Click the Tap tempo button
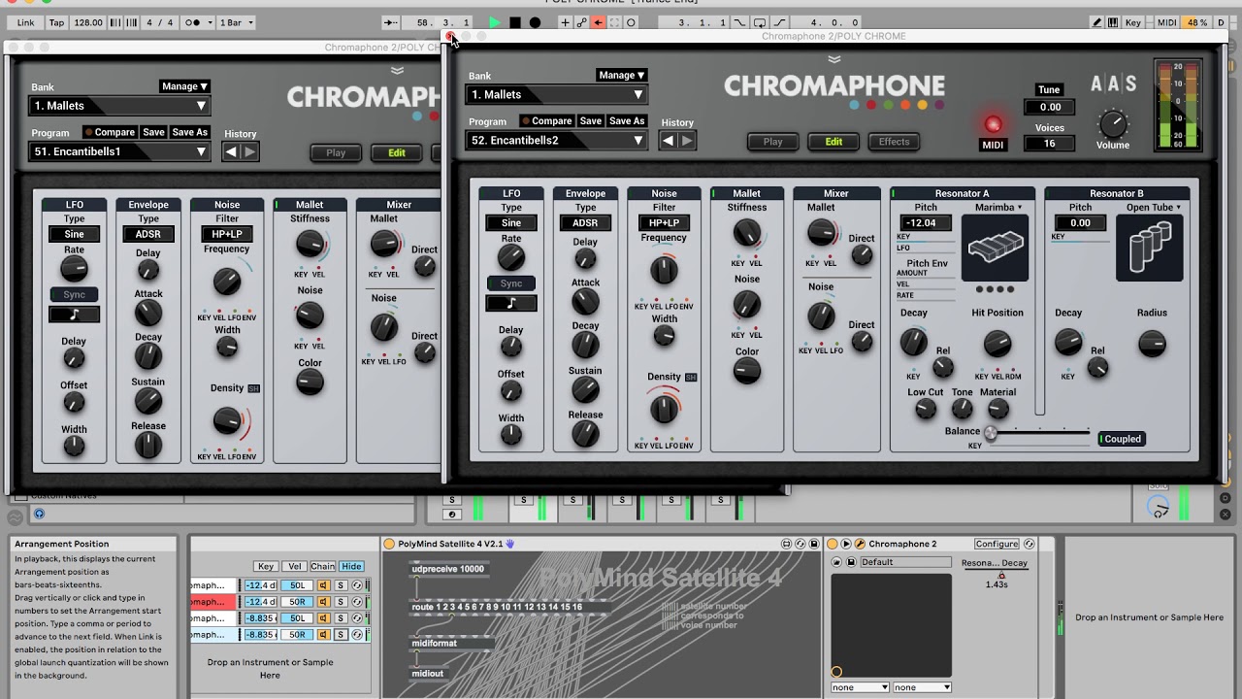Image resolution: width=1242 pixels, height=699 pixels. pyautogui.click(x=56, y=22)
